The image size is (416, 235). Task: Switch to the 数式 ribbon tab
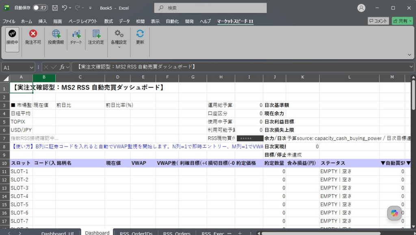[108, 21]
